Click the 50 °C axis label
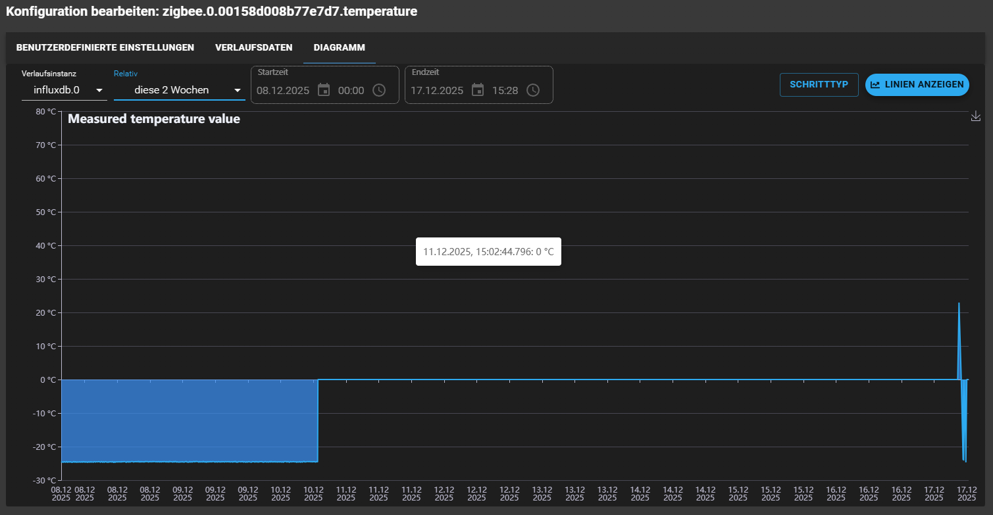The height and width of the screenshot is (515, 993). click(x=46, y=212)
